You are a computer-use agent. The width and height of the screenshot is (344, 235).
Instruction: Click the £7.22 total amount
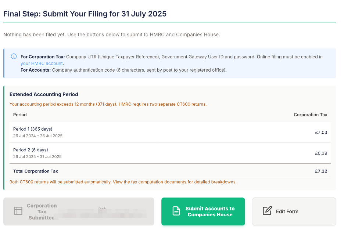321,171
